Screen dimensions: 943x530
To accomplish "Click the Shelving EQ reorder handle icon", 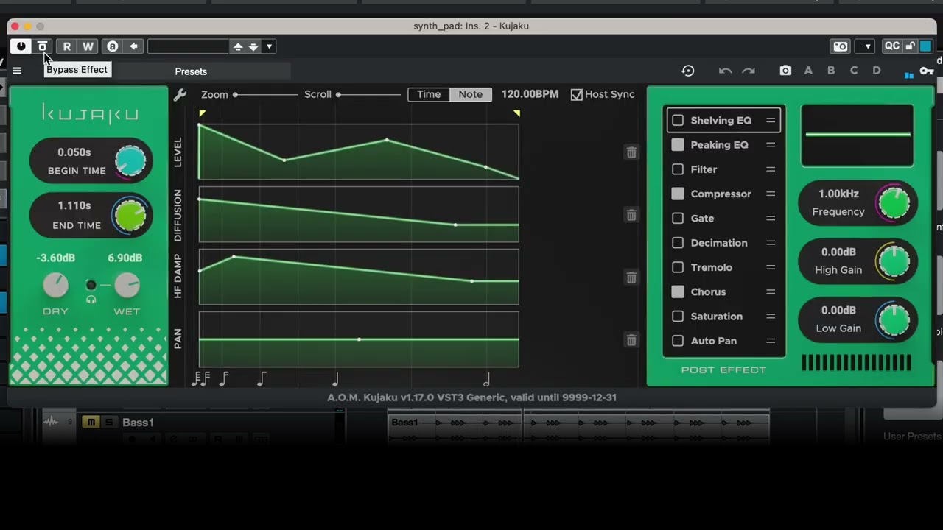I will click(771, 120).
